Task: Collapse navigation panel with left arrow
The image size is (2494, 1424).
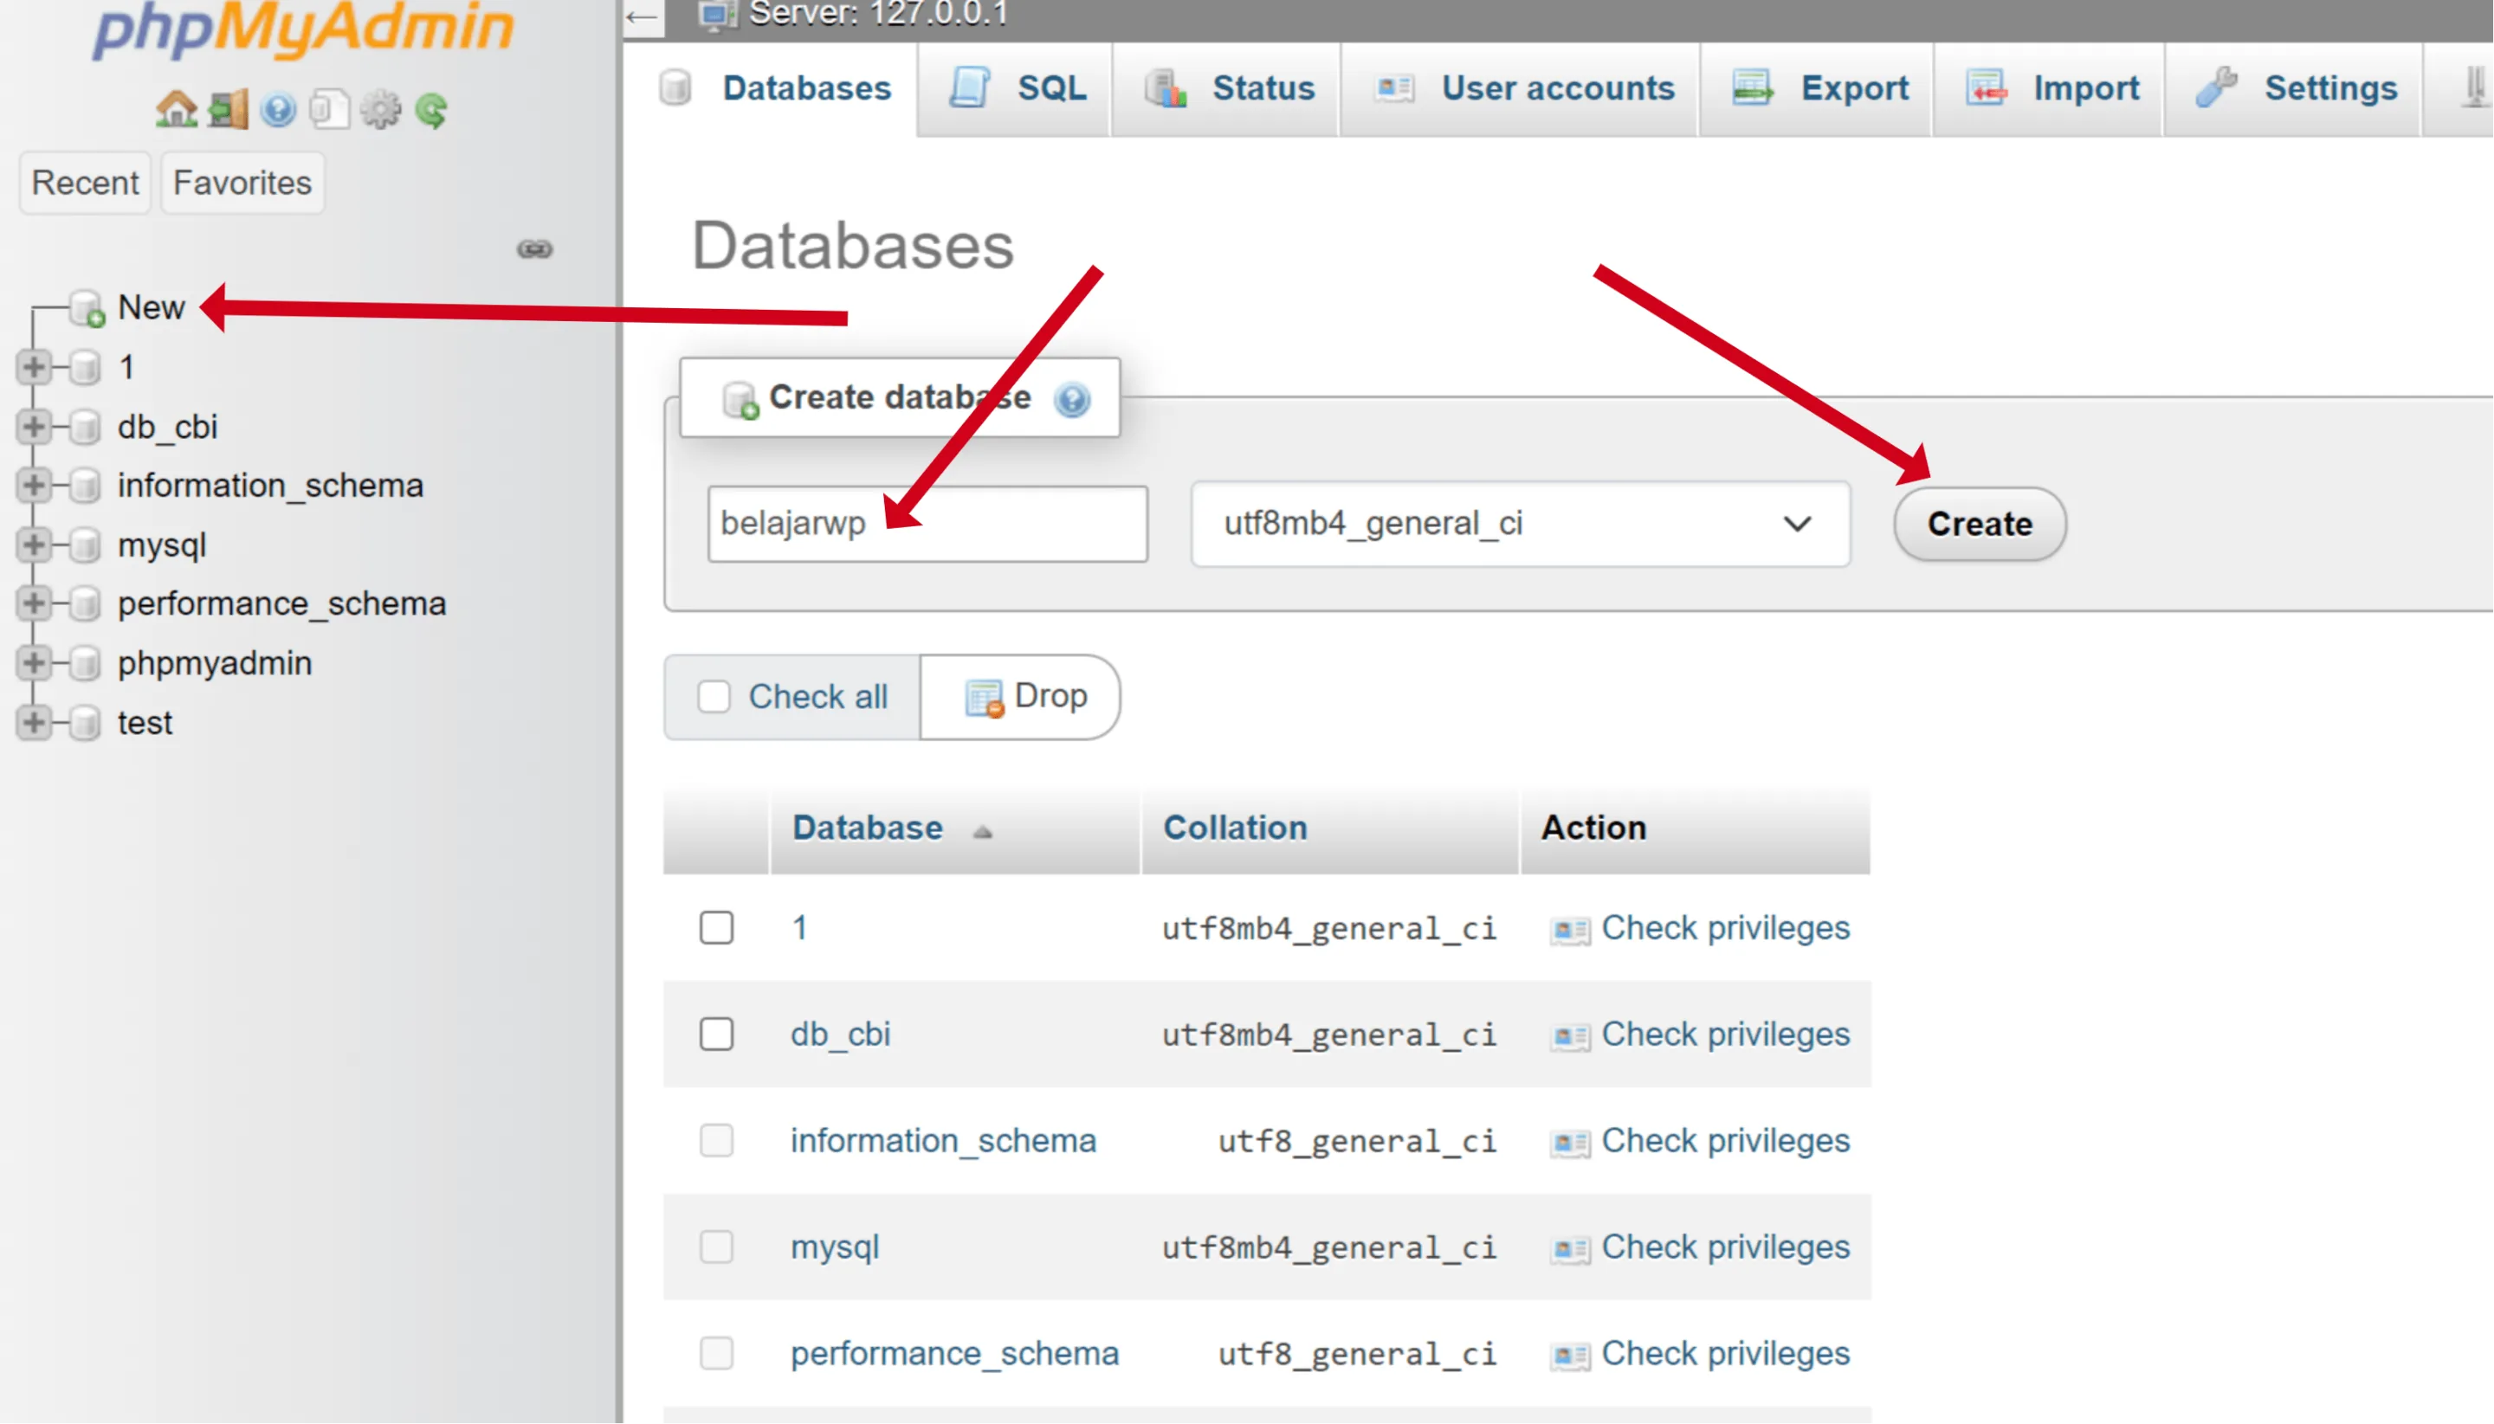Action: (642, 16)
